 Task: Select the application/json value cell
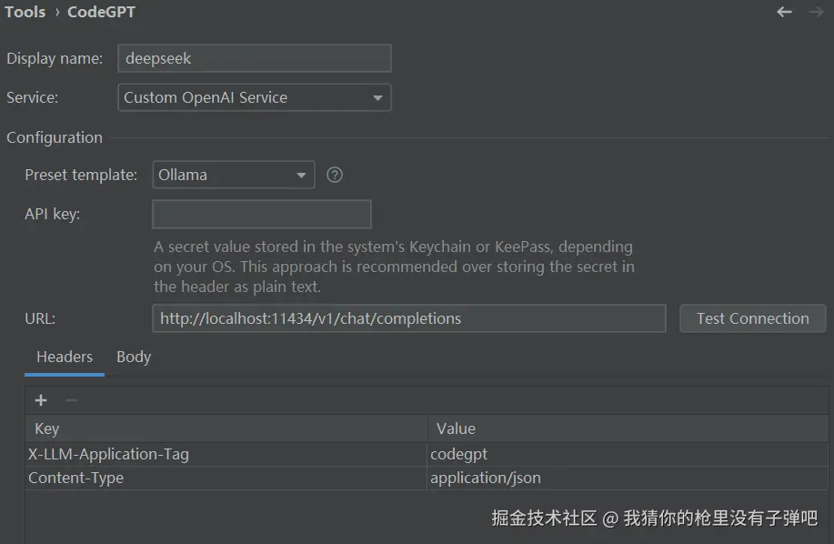pos(628,478)
